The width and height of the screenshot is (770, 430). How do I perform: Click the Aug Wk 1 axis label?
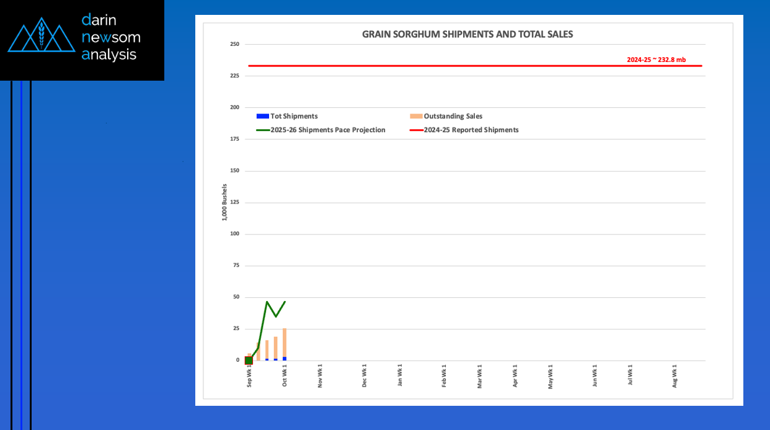[675, 376]
